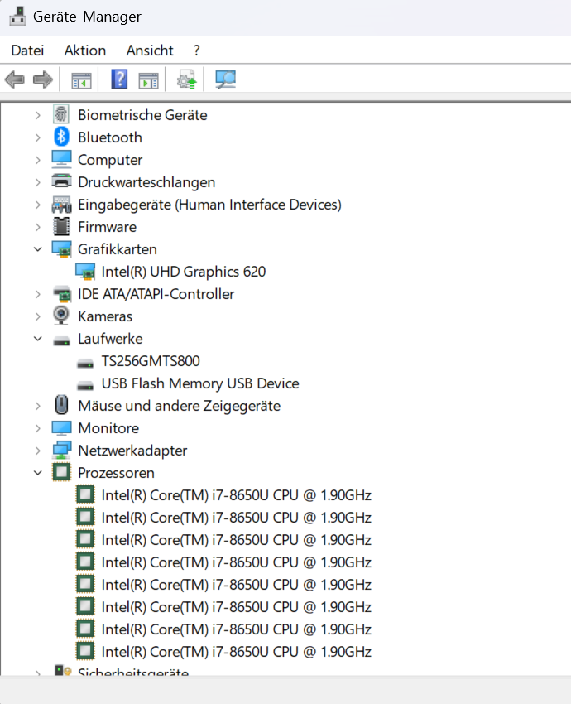Expand the Druckwarteschlangen node
Screen dimensions: 571x704
(x=38, y=182)
